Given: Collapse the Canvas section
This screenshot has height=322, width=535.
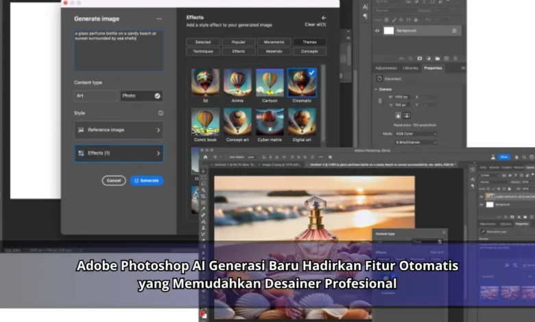Looking at the screenshot, I should [376, 89].
